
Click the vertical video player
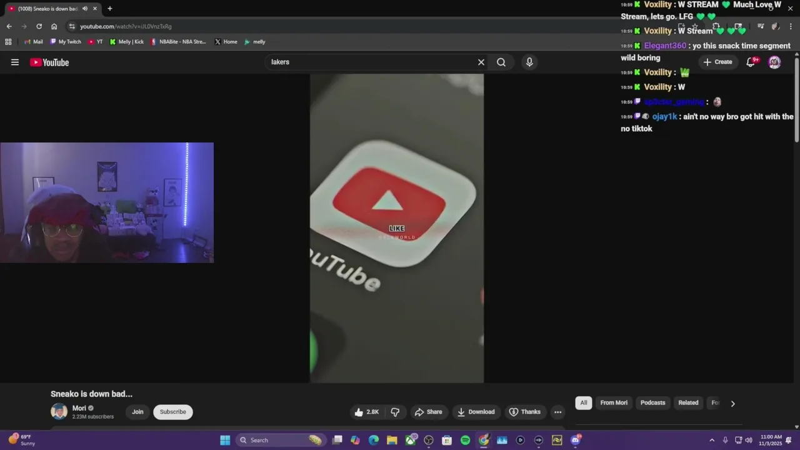[x=397, y=228]
